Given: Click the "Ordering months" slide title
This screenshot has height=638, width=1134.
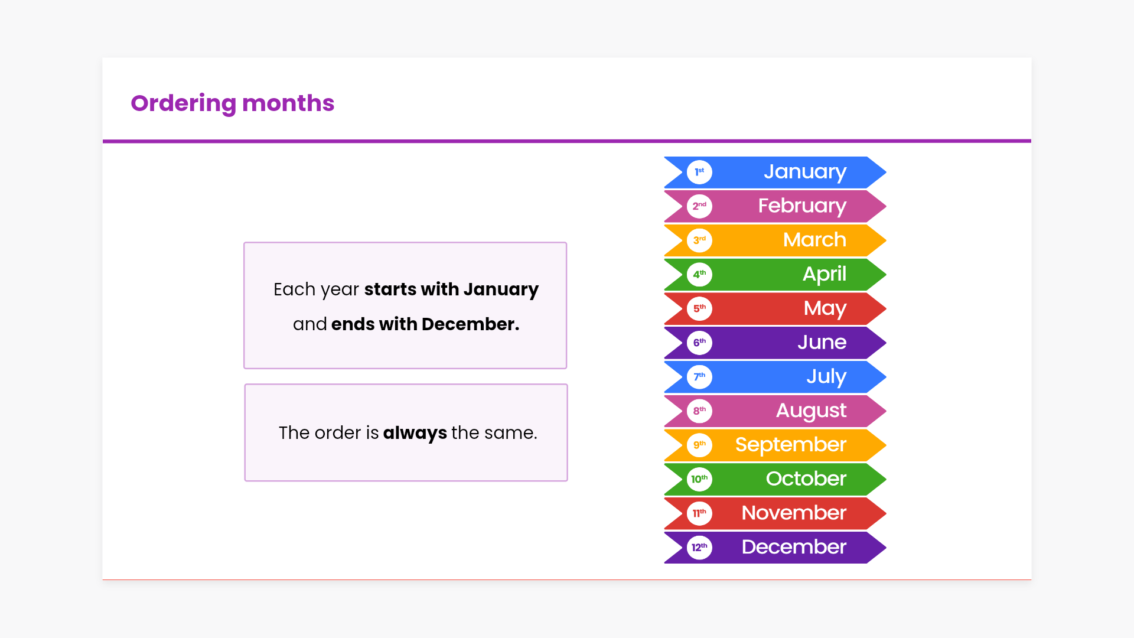Looking at the screenshot, I should (x=232, y=103).
